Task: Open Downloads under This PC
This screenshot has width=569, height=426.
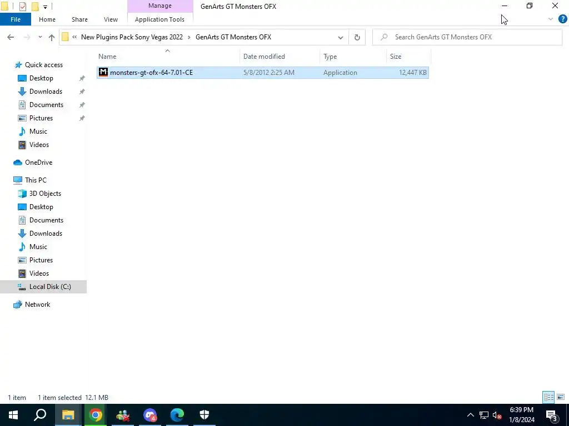Action: 46,234
